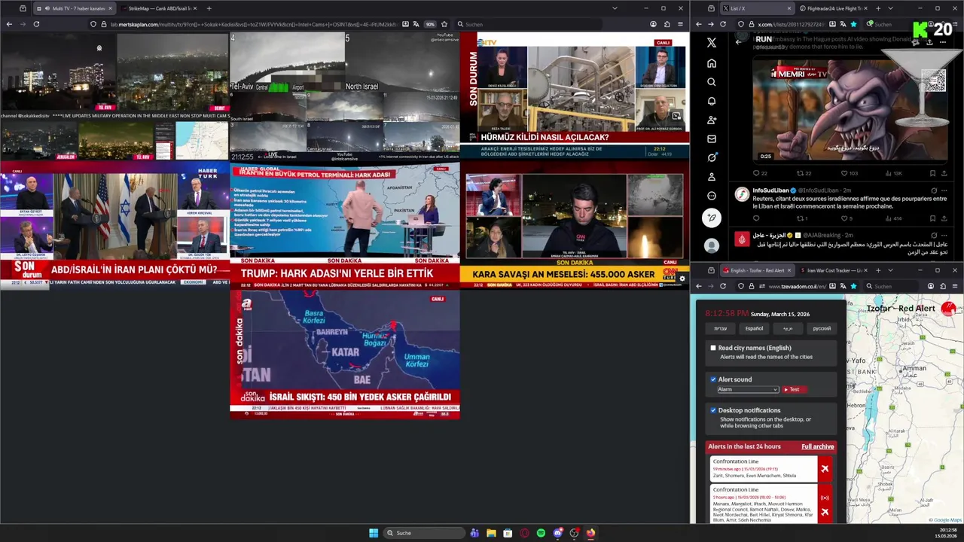This screenshot has height=542, width=964.
Task: Open new tab in Multi TV window
Action: click(209, 8)
